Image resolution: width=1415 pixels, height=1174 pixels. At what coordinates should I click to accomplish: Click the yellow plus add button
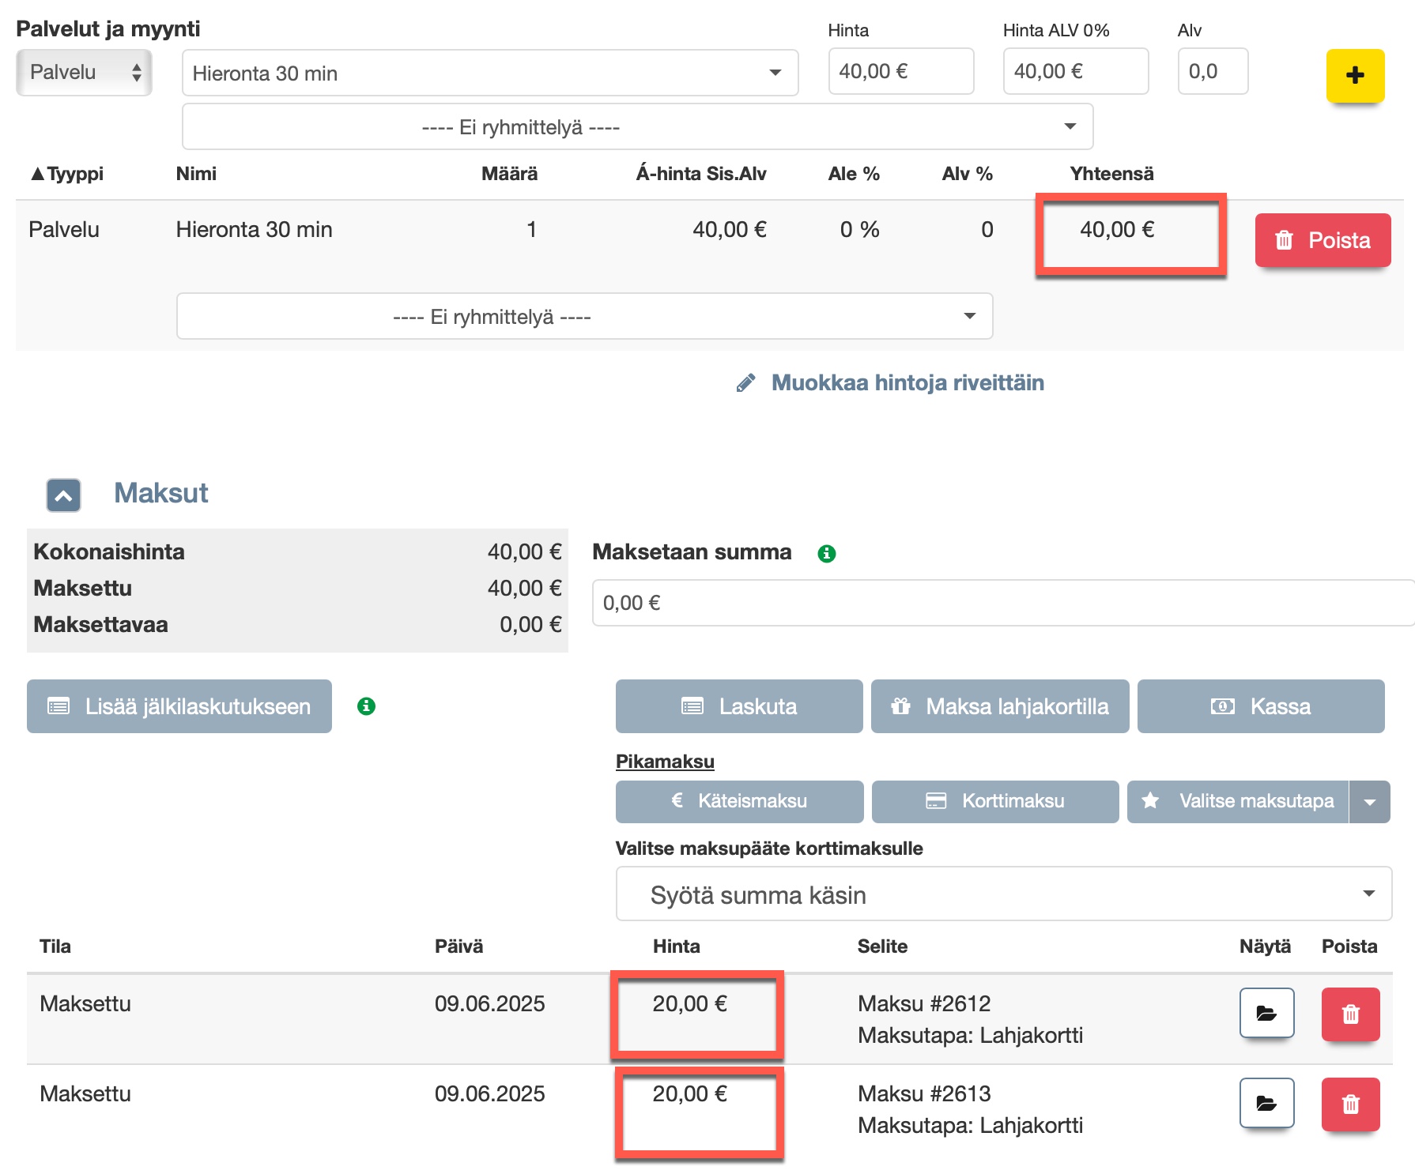pos(1355,76)
